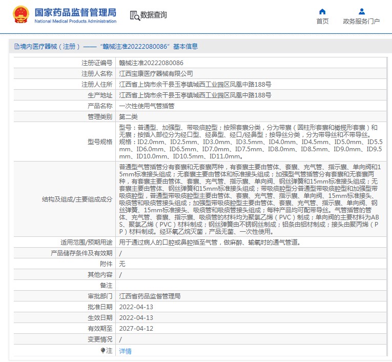This screenshot has height=362, width=392.
Task: Click the 详情 link
Action: (x=125, y=351)
